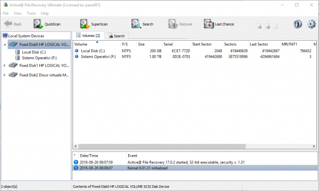
Task: Maximize the File Recovery window
Action: (297, 5)
